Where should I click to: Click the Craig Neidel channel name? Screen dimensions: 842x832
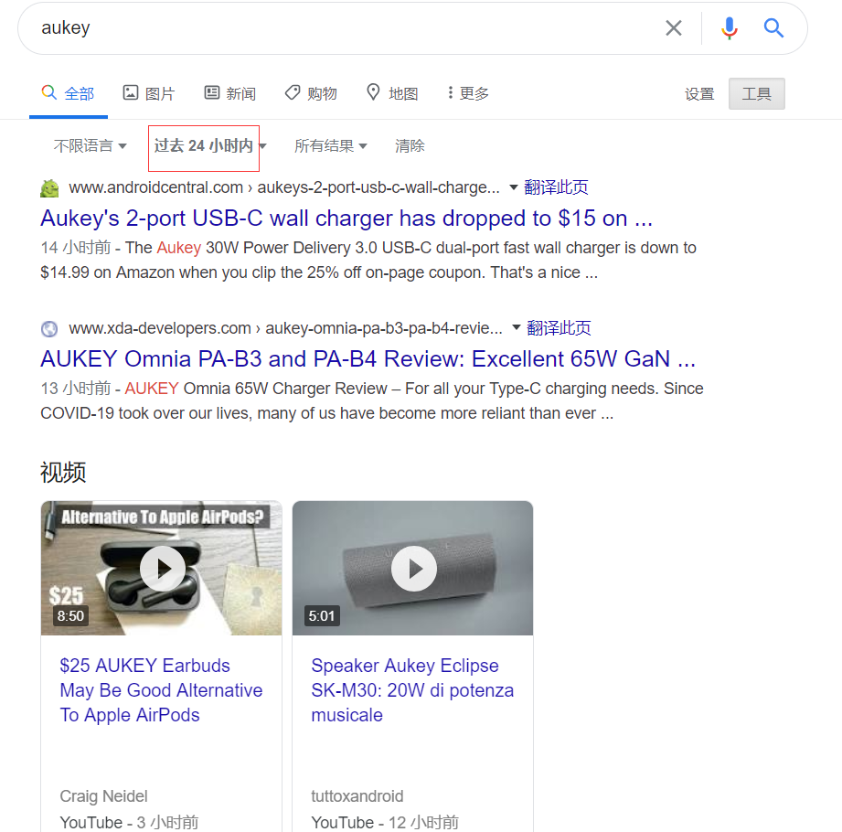point(103,796)
